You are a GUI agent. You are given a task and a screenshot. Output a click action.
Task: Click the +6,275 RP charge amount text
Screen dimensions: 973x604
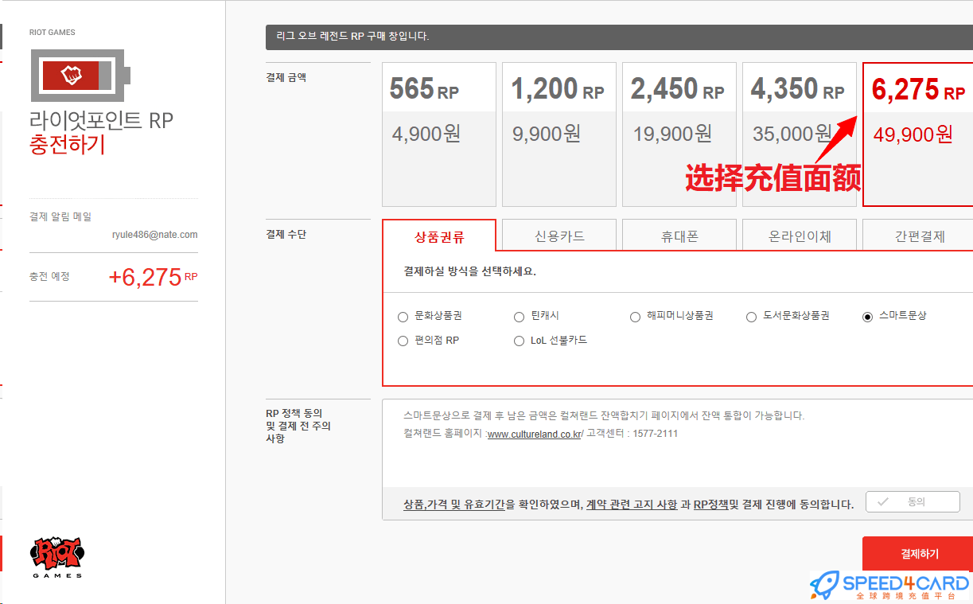tap(153, 277)
